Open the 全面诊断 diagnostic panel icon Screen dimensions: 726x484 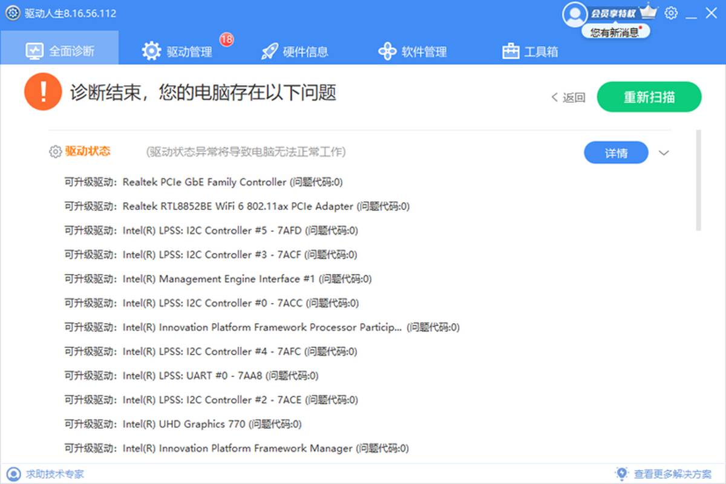click(x=35, y=51)
